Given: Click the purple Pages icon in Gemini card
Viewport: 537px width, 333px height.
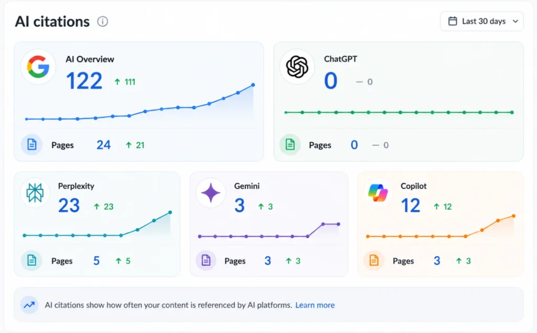Looking at the screenshot, I should pos(206,261).
